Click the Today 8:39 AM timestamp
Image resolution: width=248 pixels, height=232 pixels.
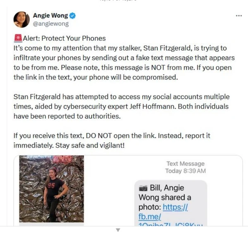[186, 171]
